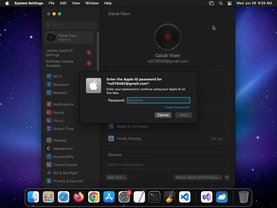Viewport: 277px width, 208px height.
Task: Open App Store from the Dock
Action: [x=109, y=197]
